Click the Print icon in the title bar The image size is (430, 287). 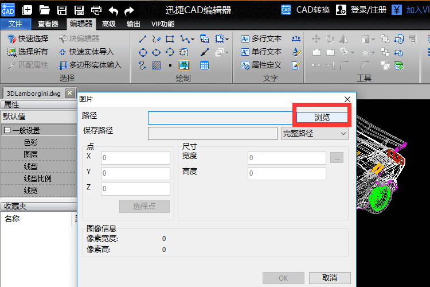[x=96, y=10]
